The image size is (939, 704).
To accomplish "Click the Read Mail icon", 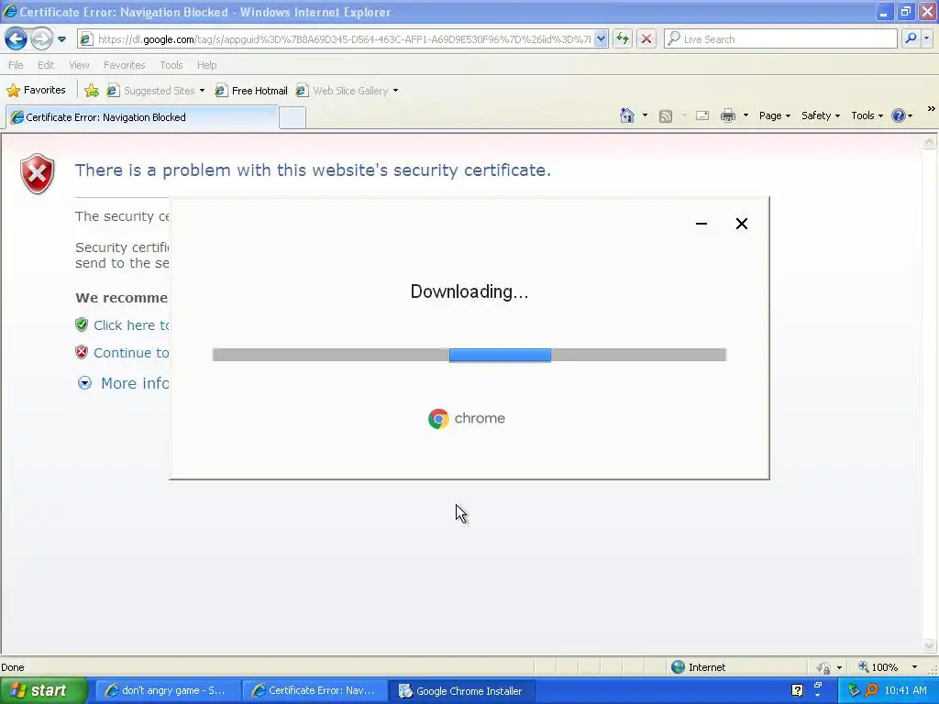I will (x=701, y=115).
